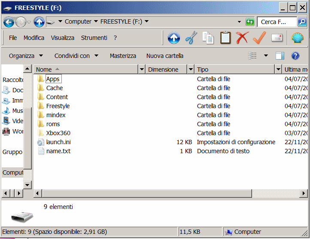The image size is (310, 239).
Task: Open Video library in sidebar
Action: pos(12,121)
